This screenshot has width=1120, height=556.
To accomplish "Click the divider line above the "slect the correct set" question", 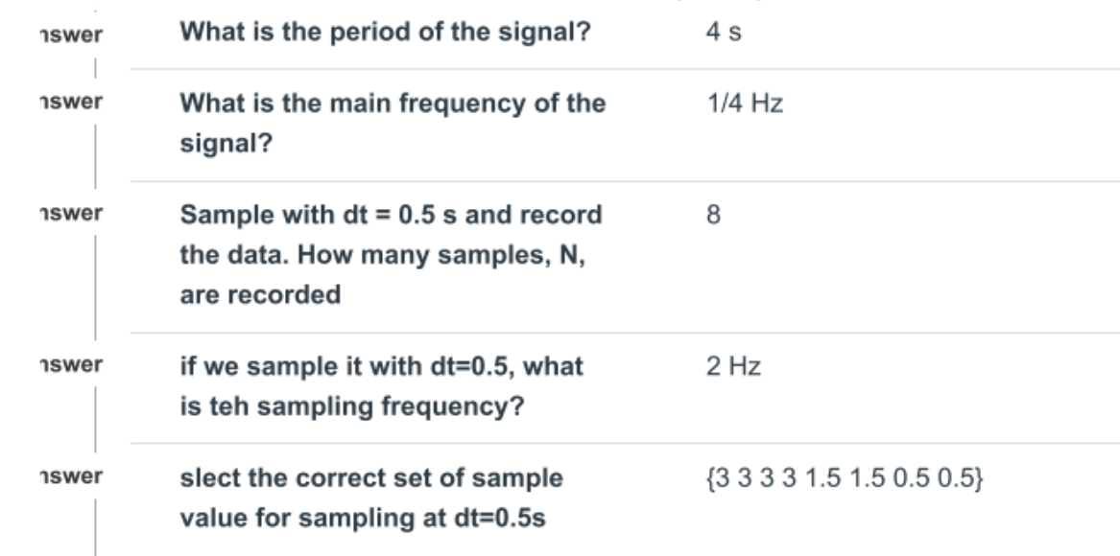I will (625, 443).
